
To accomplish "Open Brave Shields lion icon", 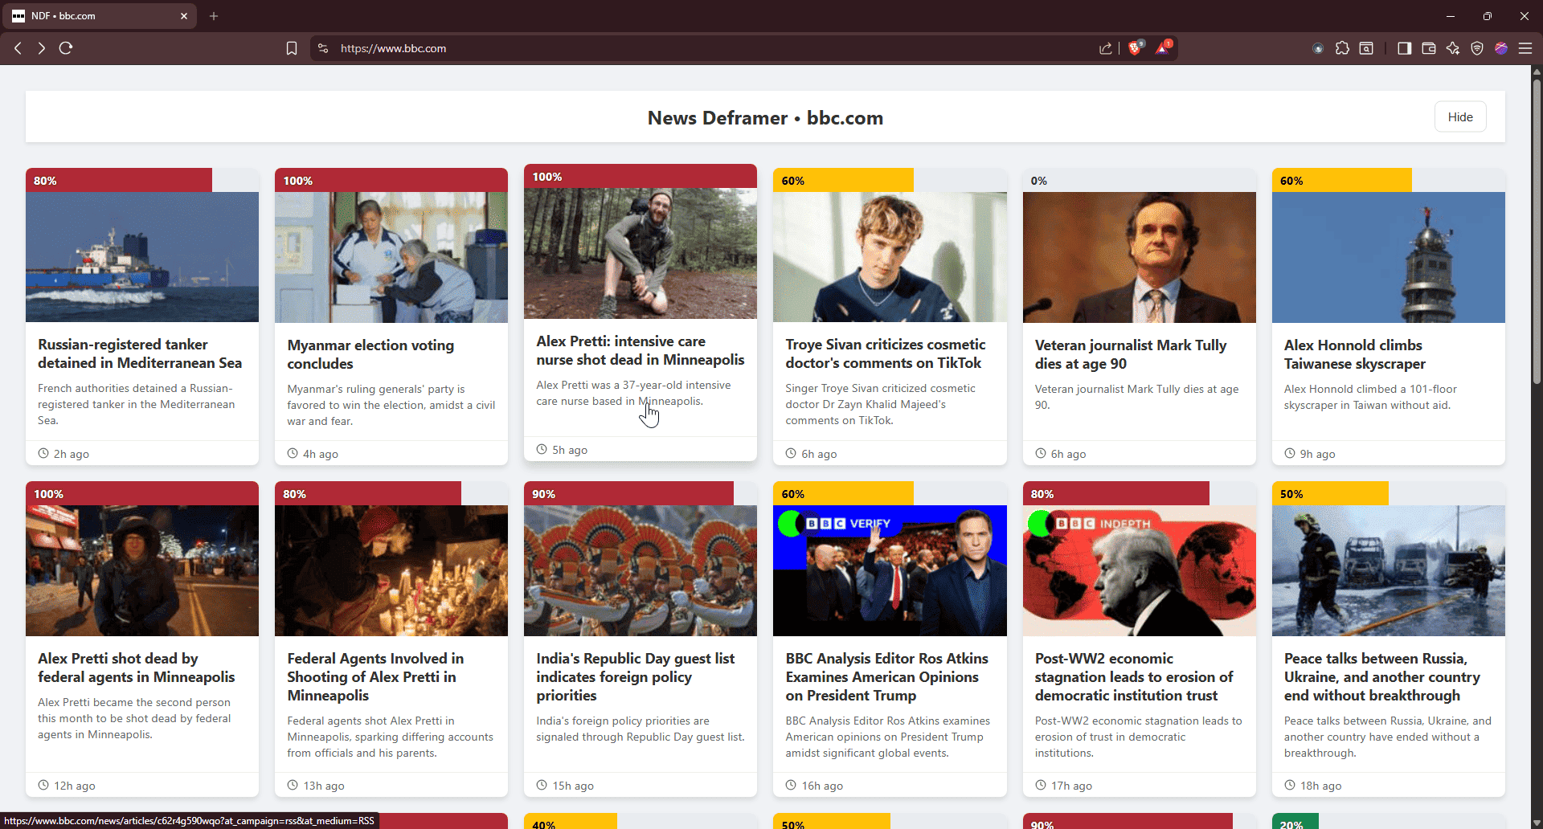I will tap(1135, 48).
